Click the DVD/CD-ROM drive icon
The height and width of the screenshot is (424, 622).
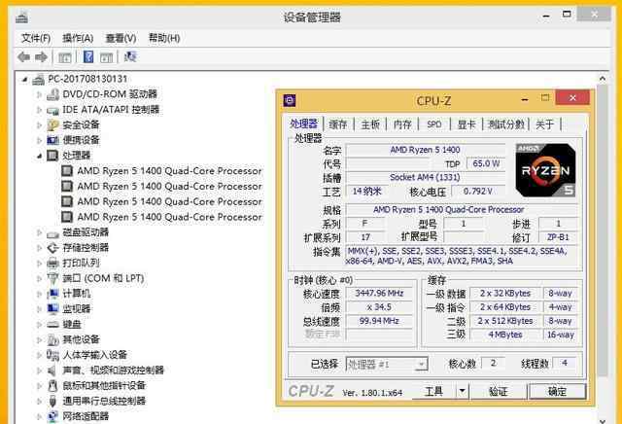pyautogui.click(x=52, y=94)
